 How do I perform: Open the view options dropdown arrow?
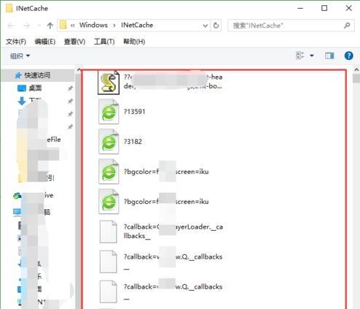click(312, 56)
